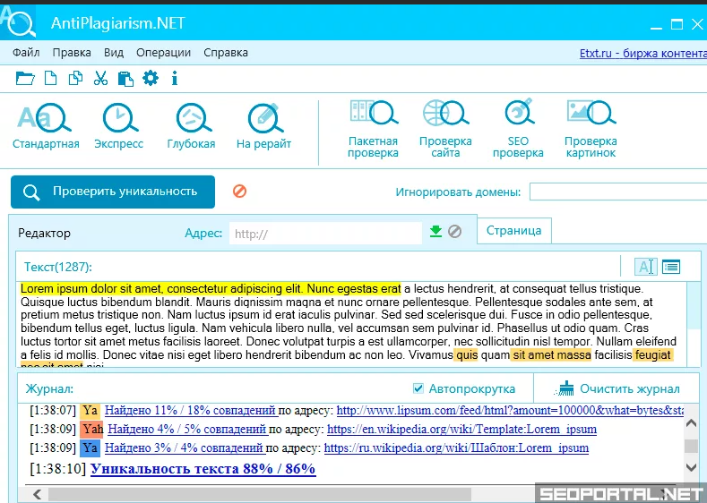707x503 pixels.
Task: Focus the Адрес http:// input field
Action: pyautogui.click(x=325, y=234)
